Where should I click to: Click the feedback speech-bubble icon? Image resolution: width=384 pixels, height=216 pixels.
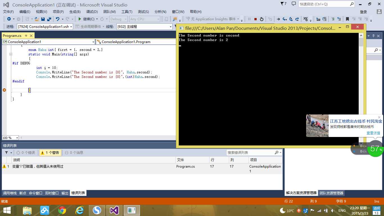click(294, 4)
